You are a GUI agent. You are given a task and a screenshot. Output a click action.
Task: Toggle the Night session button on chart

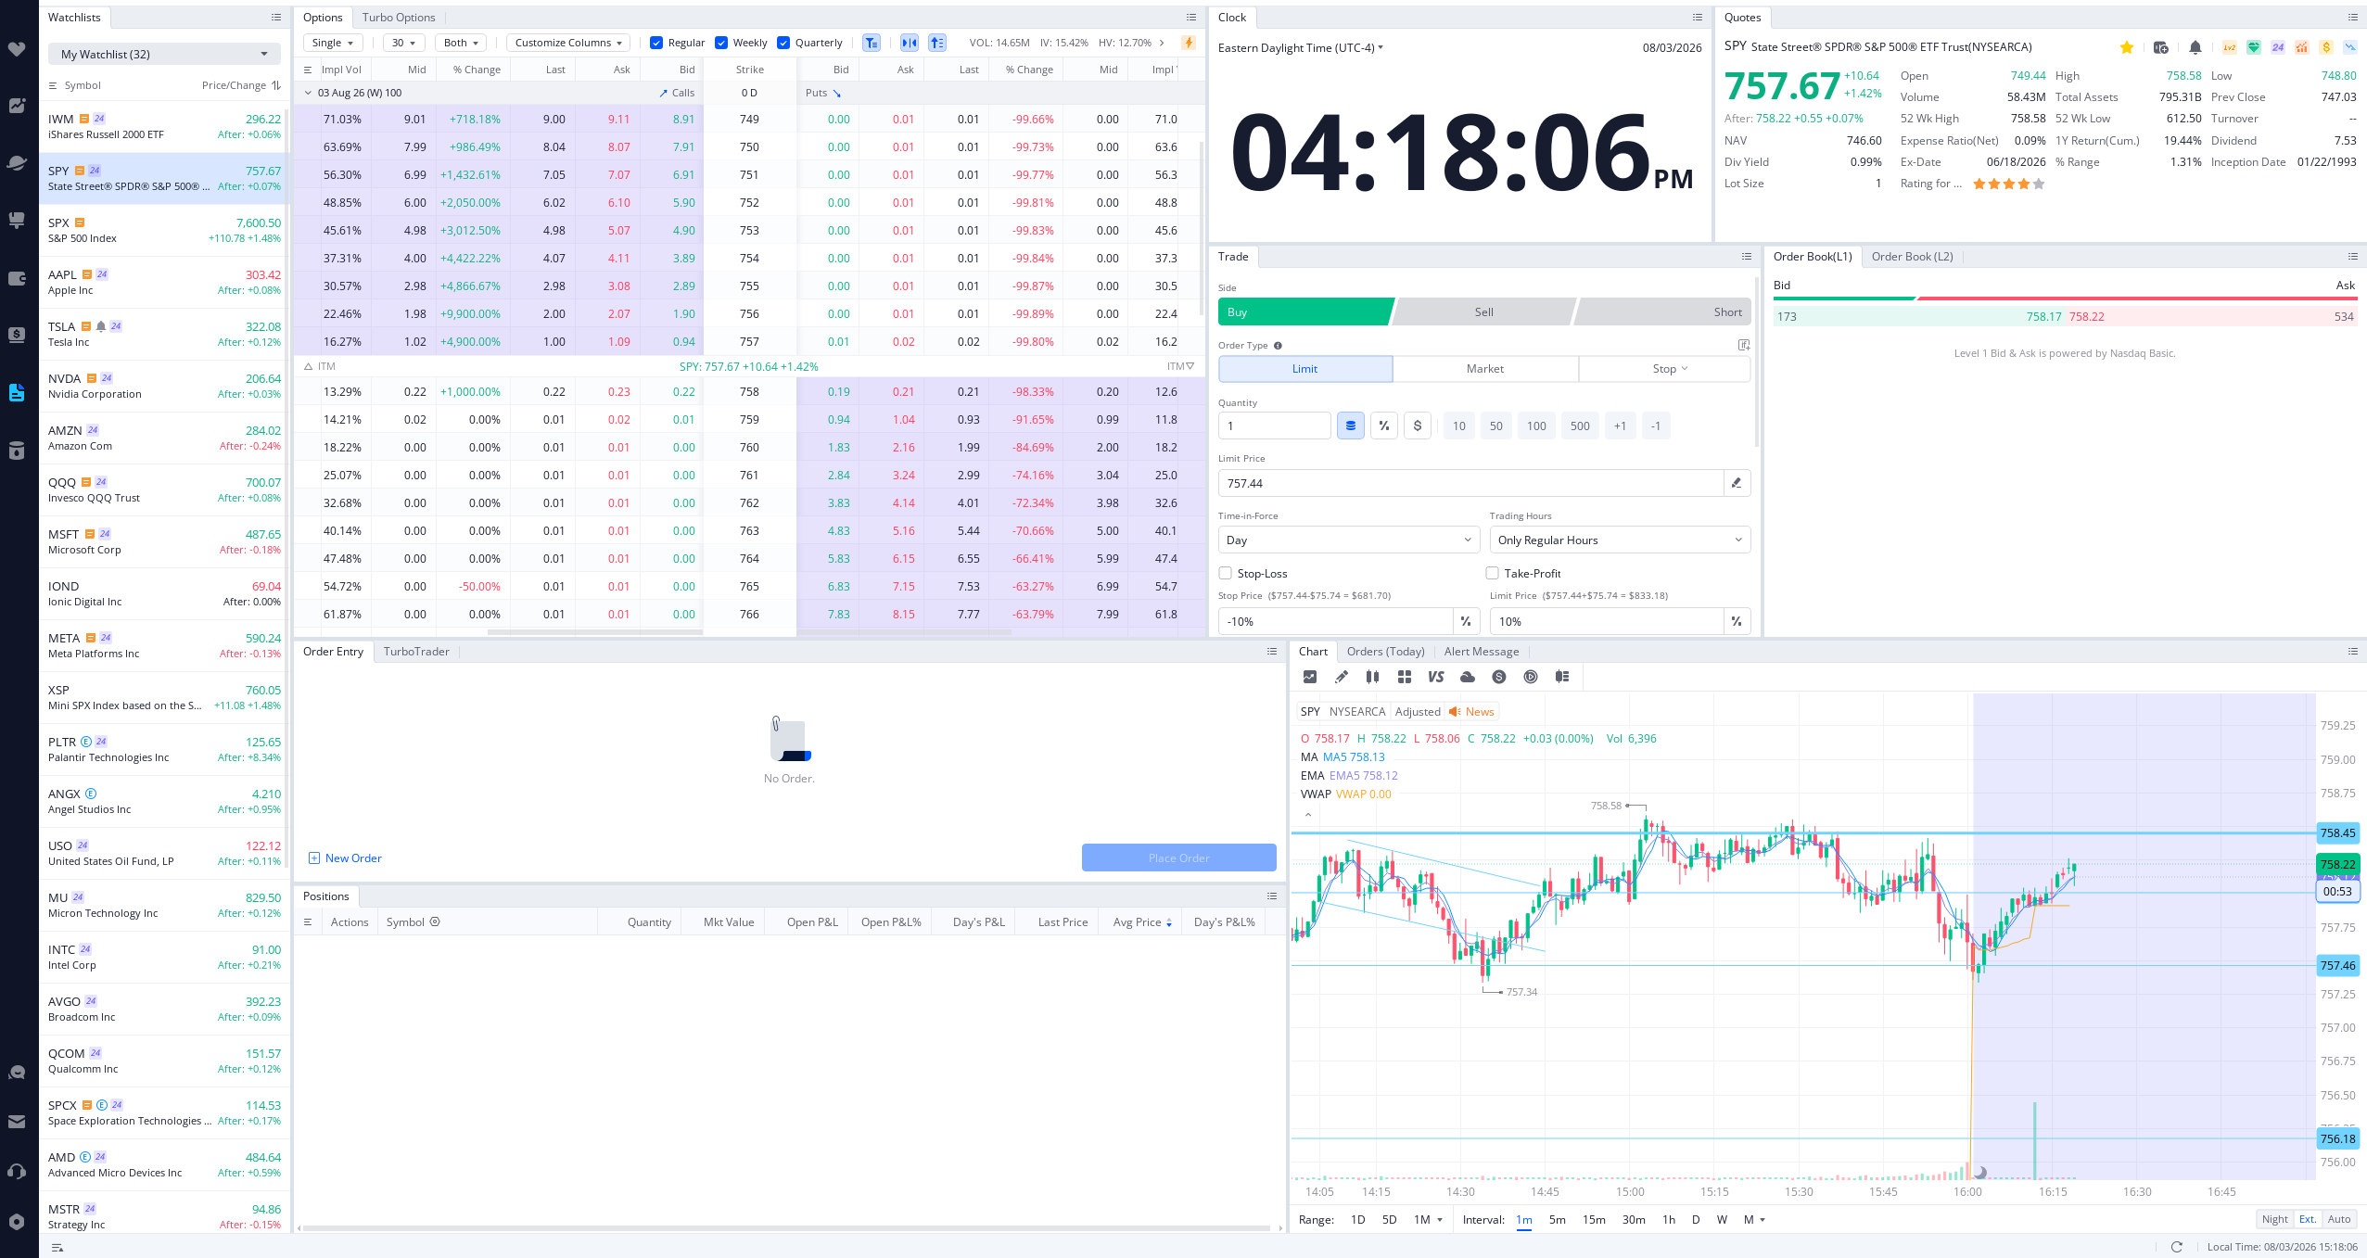click(x=2274, y=1219)
